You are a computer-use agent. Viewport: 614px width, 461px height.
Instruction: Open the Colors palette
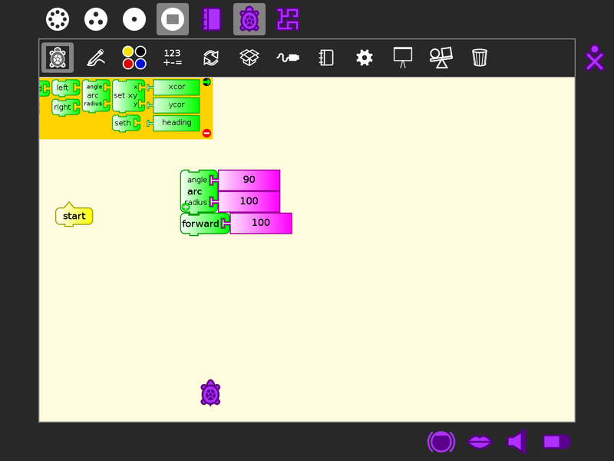pos(134,58)
